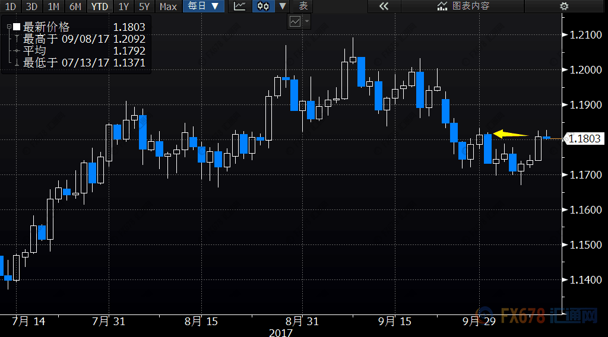
Task: Open the gear settings icon
Action: (564, 6)
